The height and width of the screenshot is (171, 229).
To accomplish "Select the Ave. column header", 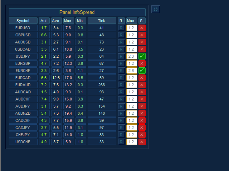I will point(56,21).
